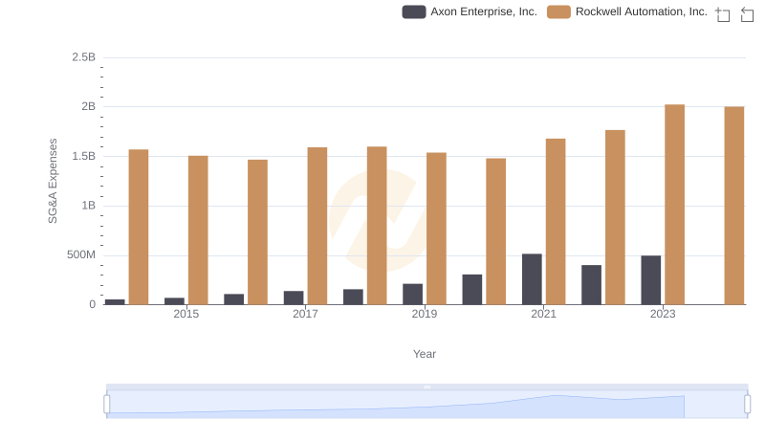Click the zoom area select icon
This screenshot has width=765, height=441.
pyautogui.click(x=723, y=14)
